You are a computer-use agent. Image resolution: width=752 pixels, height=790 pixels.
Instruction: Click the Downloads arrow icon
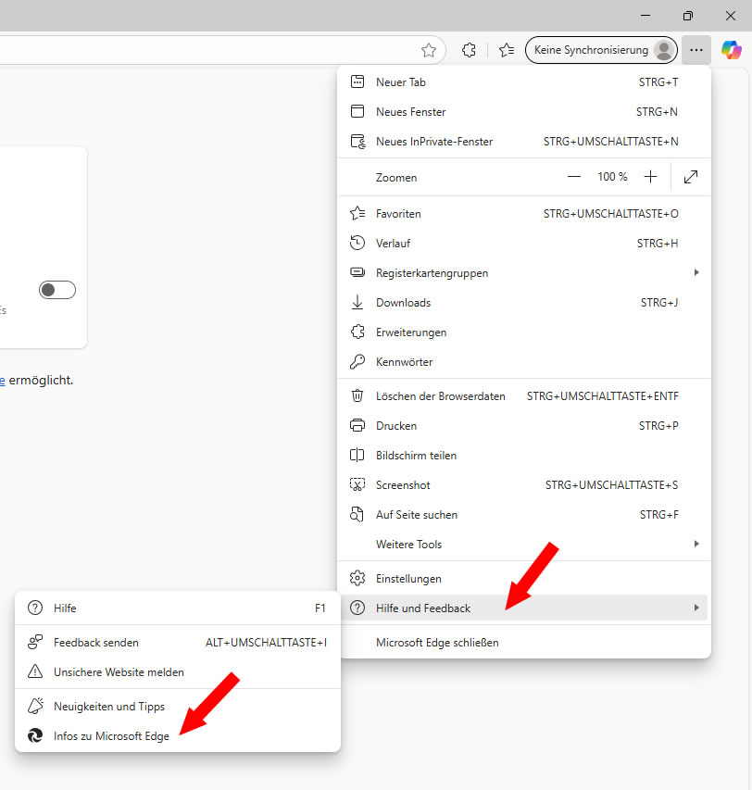pos(357,302)
